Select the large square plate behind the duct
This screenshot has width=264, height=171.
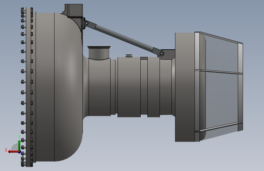185,87
